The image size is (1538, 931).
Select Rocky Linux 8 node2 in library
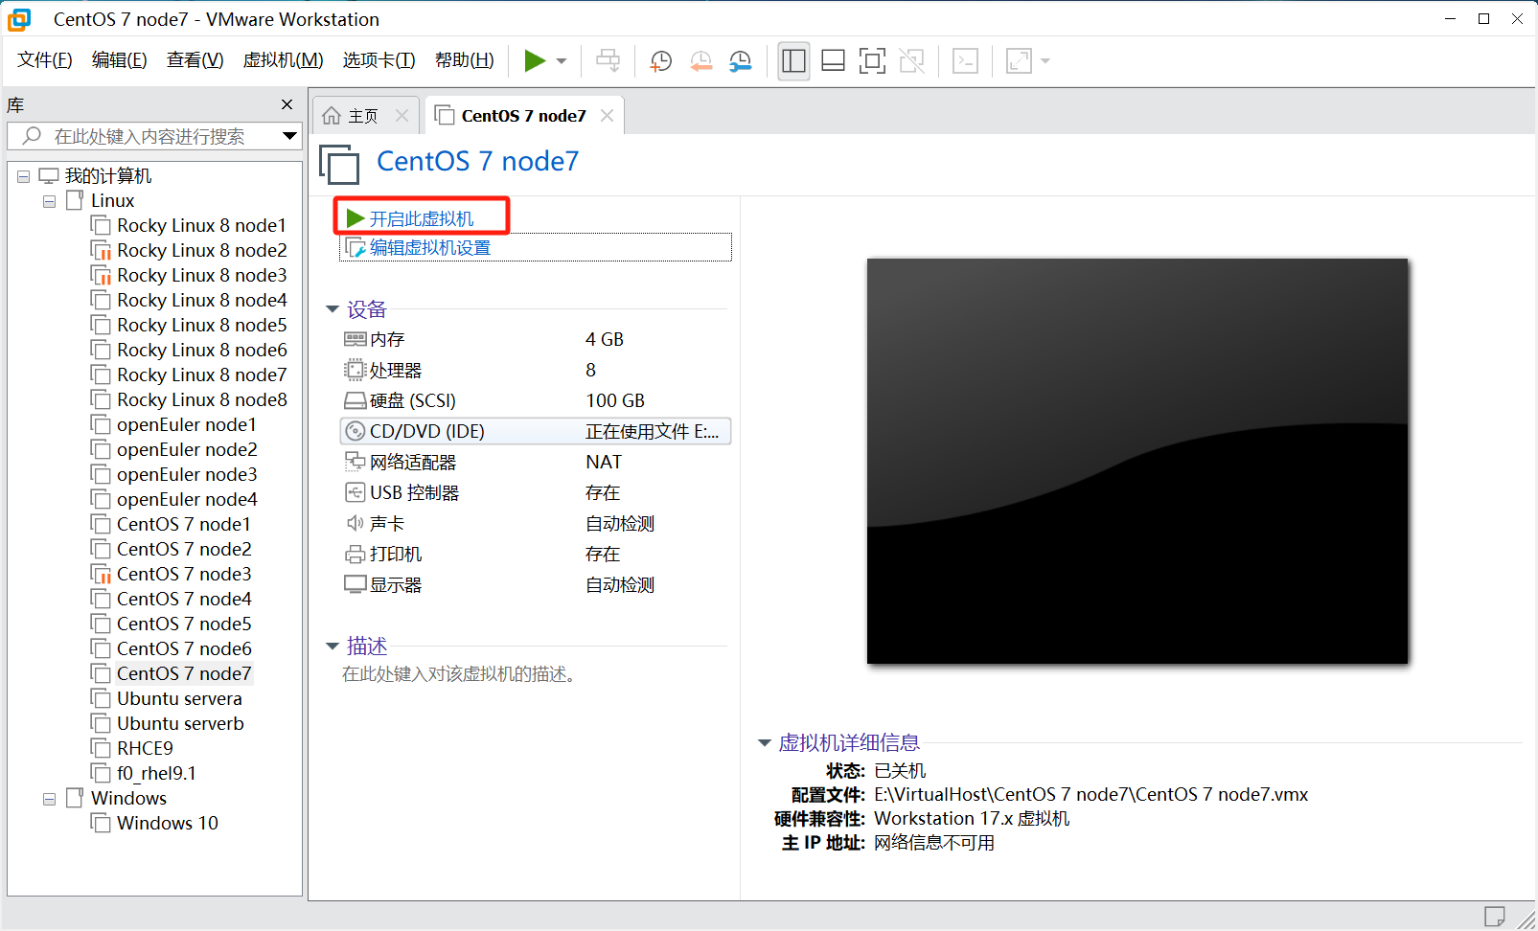click(201, 251)
